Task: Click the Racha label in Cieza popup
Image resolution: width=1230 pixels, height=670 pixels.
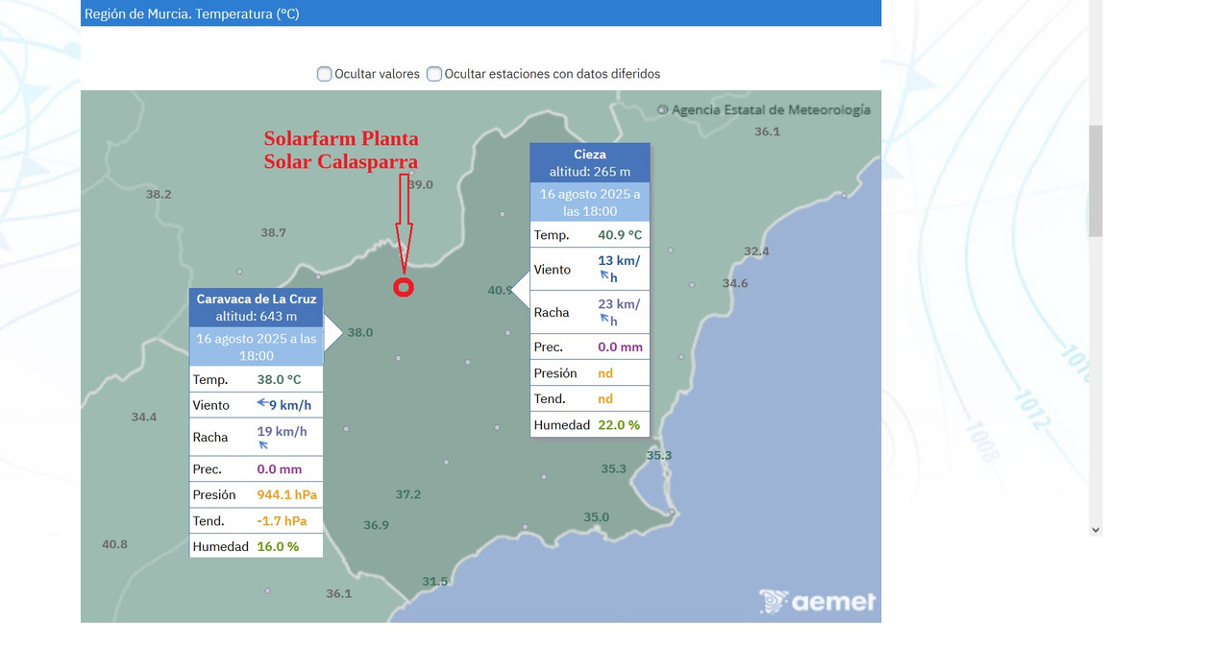Action: (x=552, y=312)
